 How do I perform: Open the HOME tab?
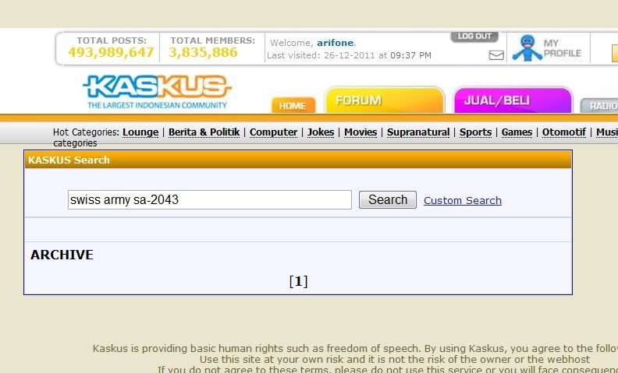[x=293, y=105]
